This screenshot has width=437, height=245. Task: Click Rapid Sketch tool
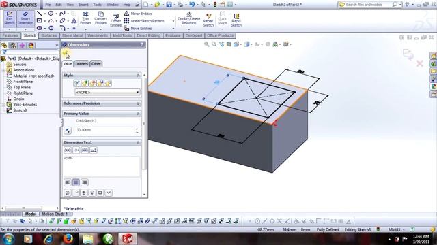(236, 20)
